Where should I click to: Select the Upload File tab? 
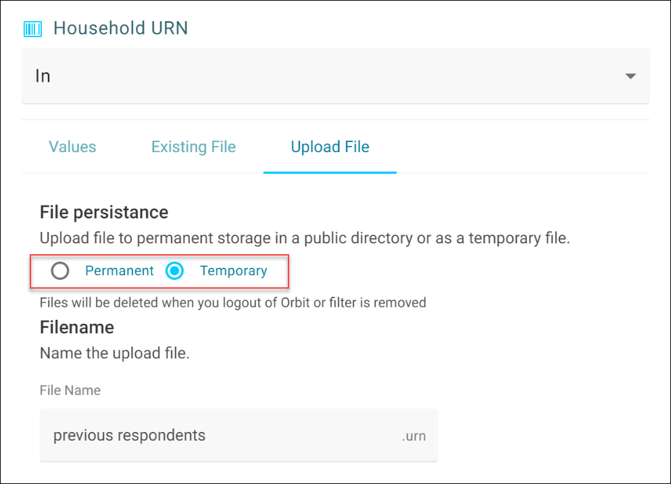tap(330, 147)
